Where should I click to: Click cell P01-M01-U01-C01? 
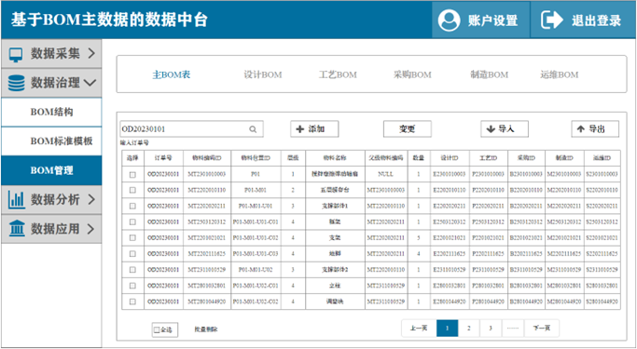[x=256, y=222]
